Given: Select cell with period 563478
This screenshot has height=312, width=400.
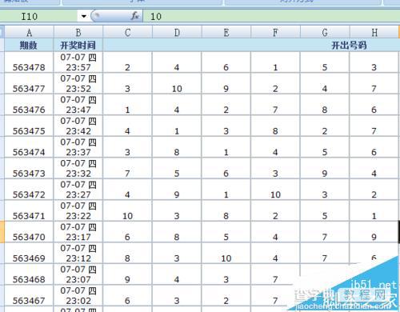Looking at the screenshot, I should click(29, 62).
